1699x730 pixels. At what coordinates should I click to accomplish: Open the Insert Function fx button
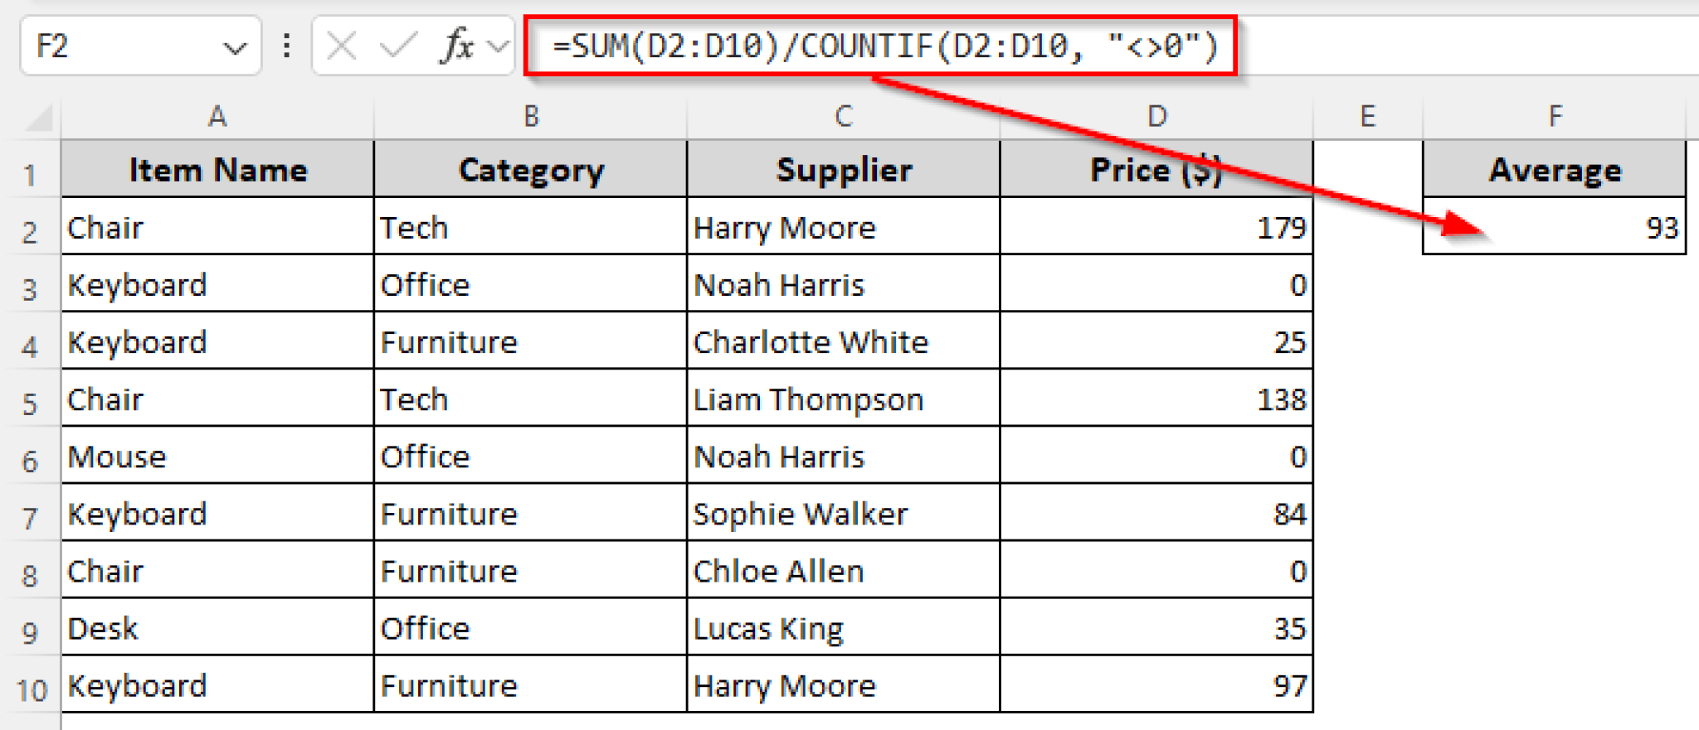[457, 46]
